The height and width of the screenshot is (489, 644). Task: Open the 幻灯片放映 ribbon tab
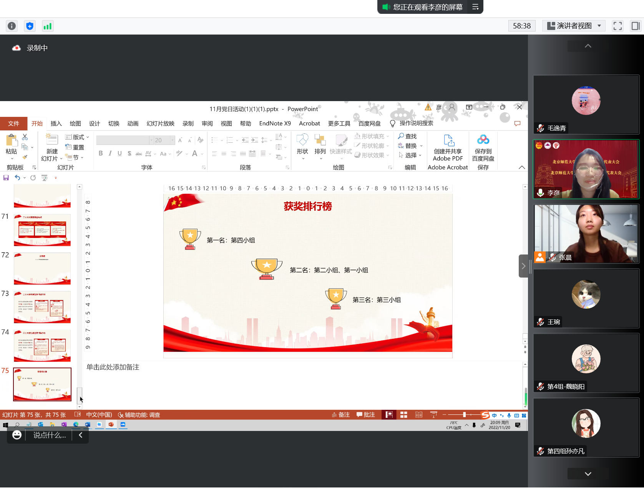[x=160, y=123]
